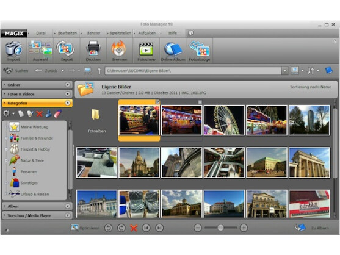This screenshot has height=255, width=340.
Task: Open the Hilfe menu
Action: (x=173, y=33)
